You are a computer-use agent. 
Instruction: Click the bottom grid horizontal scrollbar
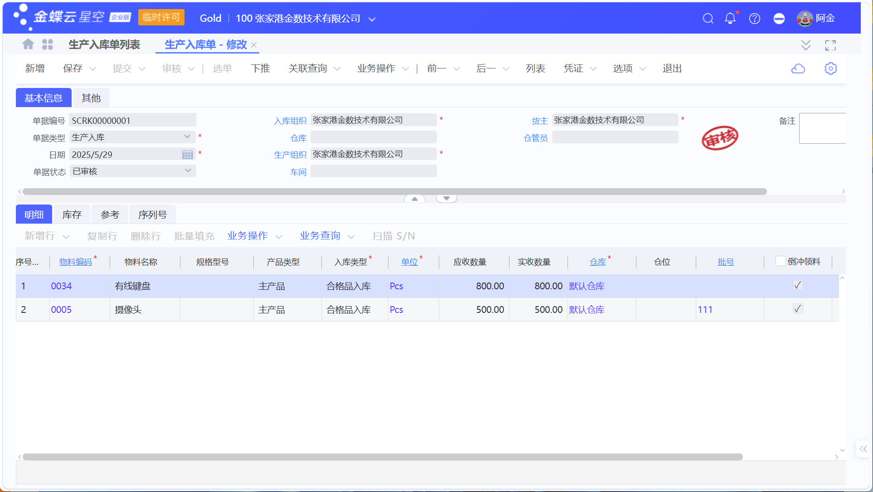tap(383, 457)
